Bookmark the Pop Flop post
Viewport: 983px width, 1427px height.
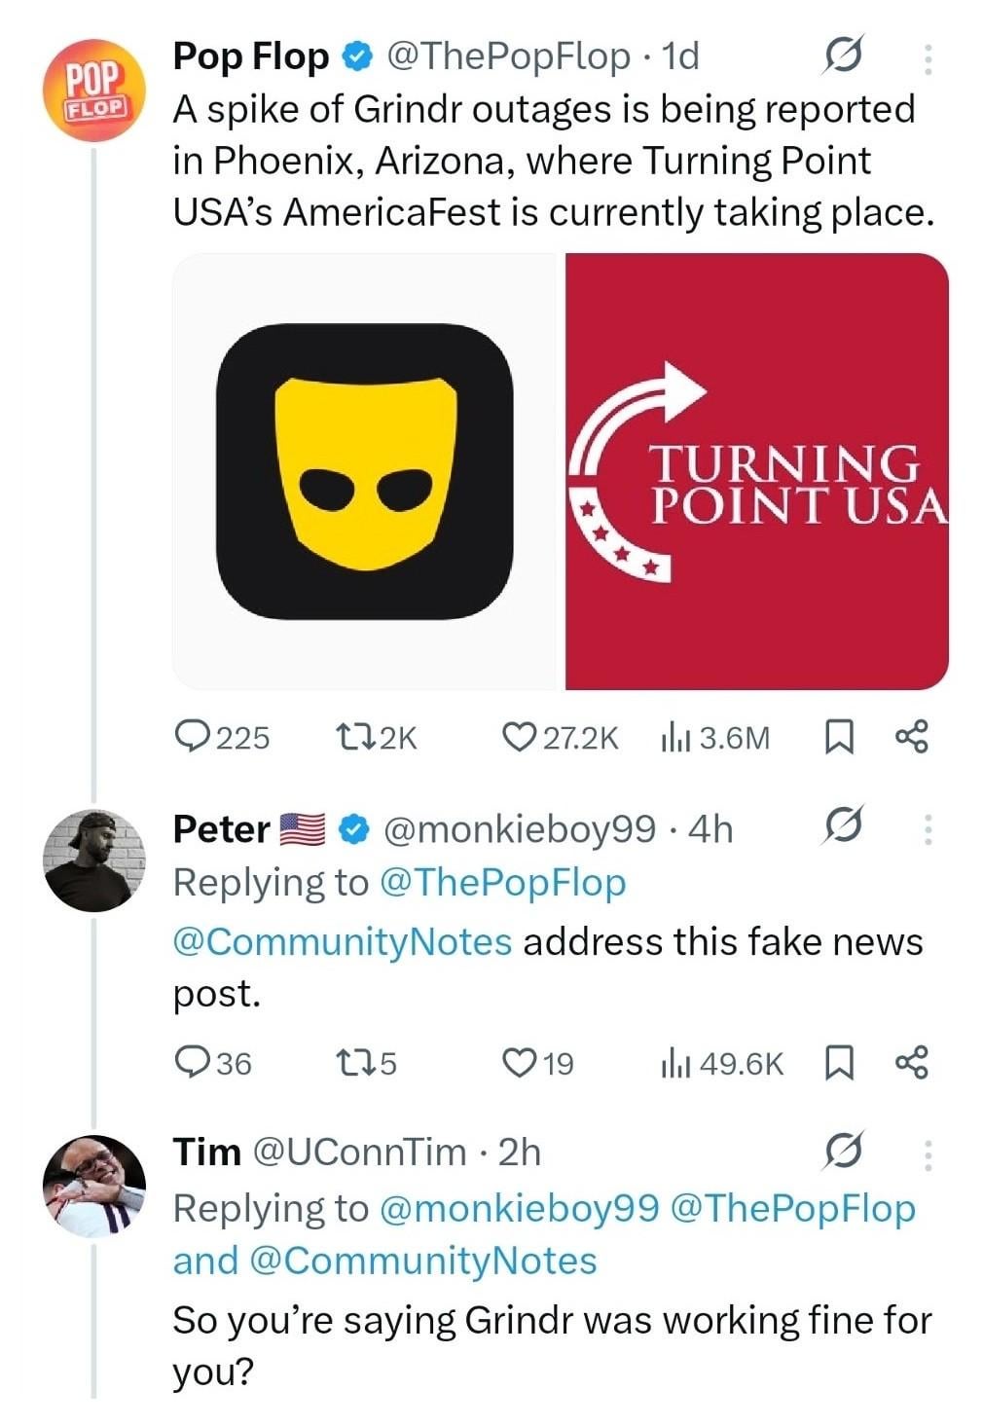pyautogui.click(x=838, y=737)
